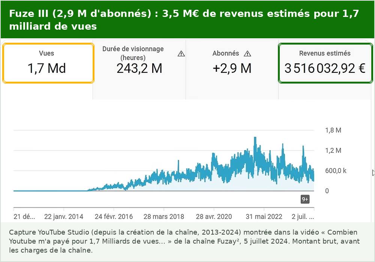Click the 31 mai 2022 date label

point(264,217)
